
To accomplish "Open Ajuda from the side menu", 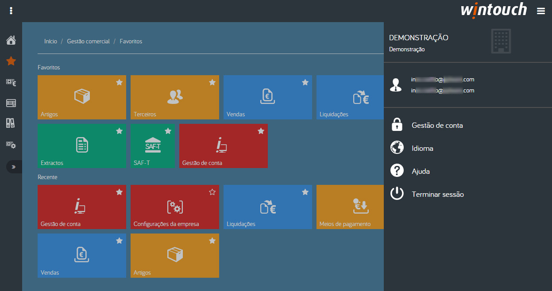I will pyautogui.click(x=421, y=172).
